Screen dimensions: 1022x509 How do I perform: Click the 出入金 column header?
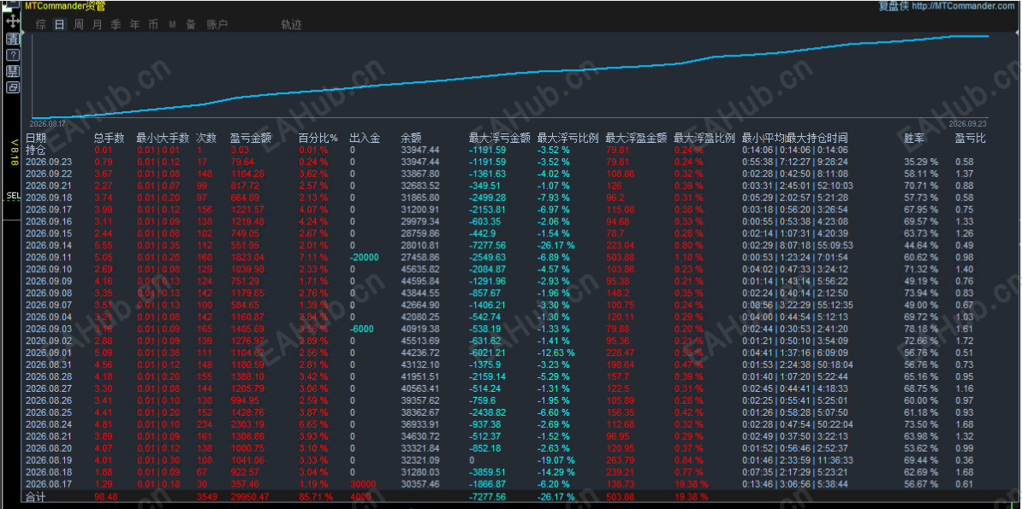pyautogui.click(x=365, y=138)
